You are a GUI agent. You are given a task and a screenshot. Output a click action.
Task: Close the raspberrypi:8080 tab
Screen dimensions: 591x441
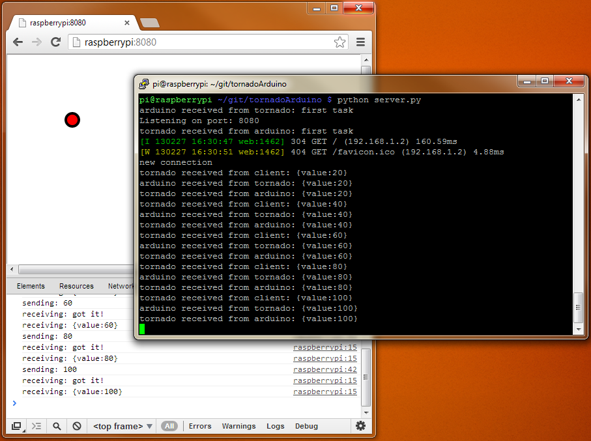[x=127, y=23]
